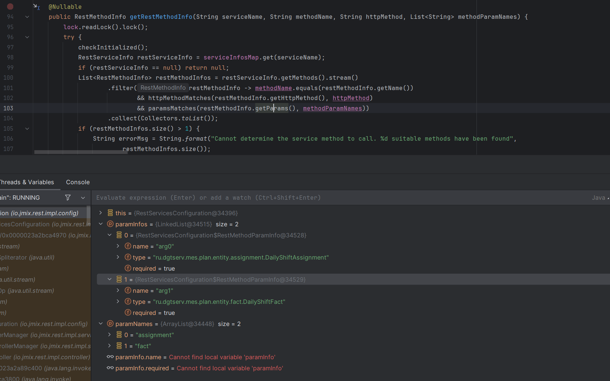Viewport: 610px width, 381px height.
Task: Click the field icon of name = "arg1"
Action: click(x=128, y=291)
